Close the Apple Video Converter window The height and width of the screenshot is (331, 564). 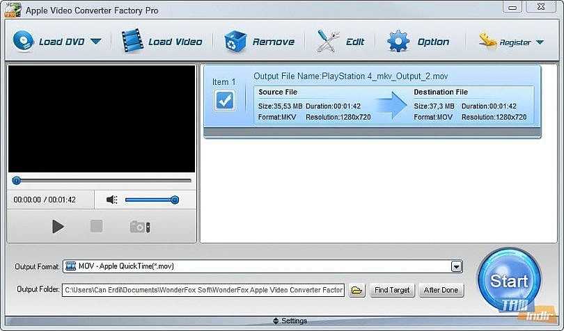[x=541, y=7]
